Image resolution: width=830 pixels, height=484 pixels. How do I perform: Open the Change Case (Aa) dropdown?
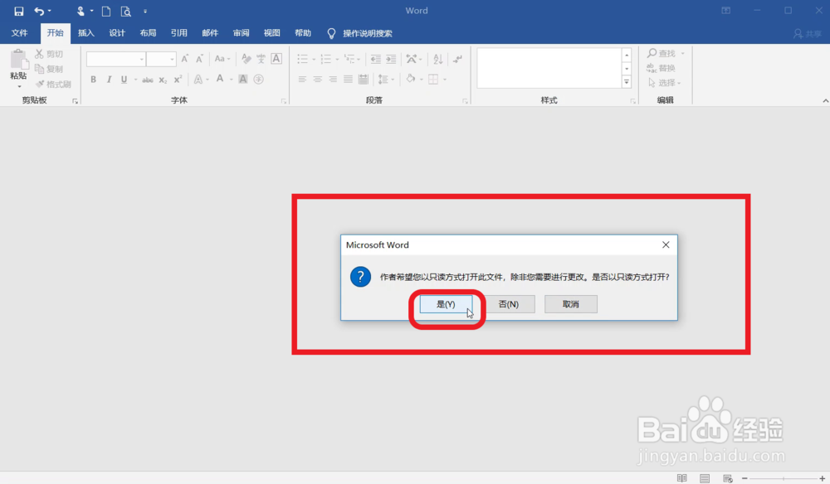pos(222,59)
